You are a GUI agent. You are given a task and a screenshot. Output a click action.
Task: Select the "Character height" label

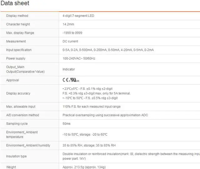click(x=18, y=24)
